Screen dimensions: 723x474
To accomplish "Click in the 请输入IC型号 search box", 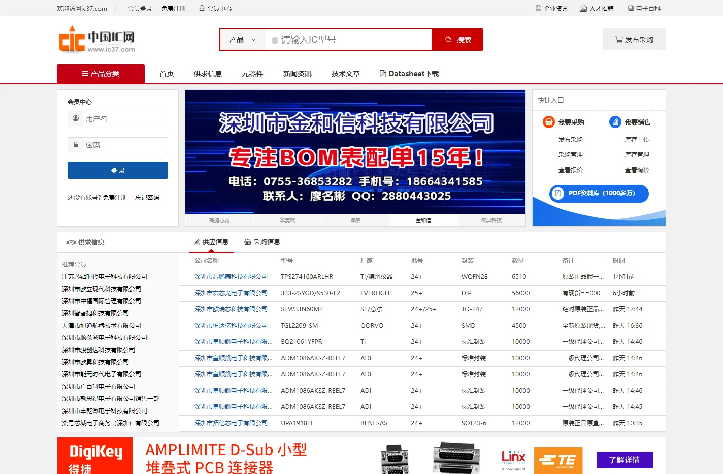I will 349,40.
